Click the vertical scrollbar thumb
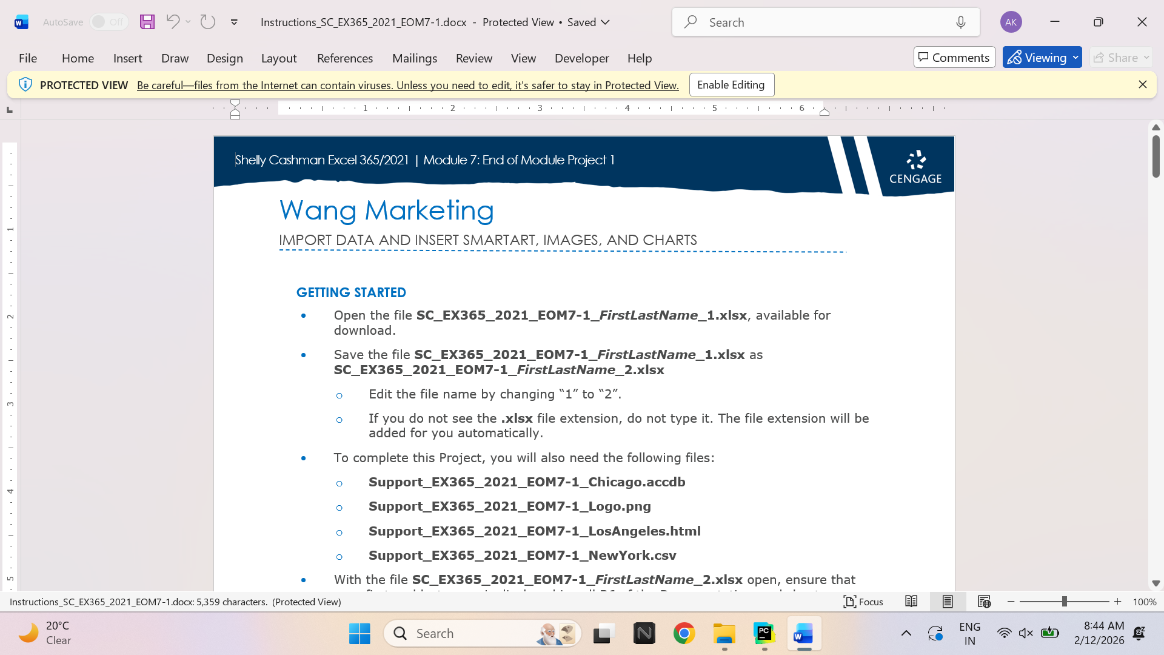 coord(1156,156)
